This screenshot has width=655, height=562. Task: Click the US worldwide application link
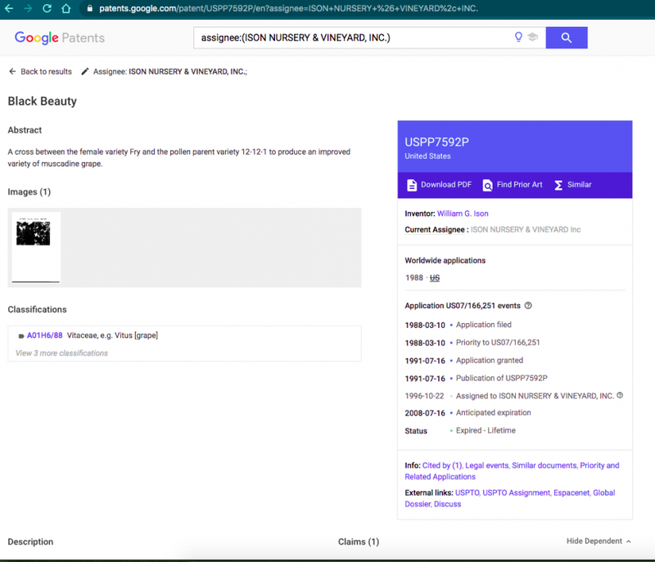[435, 278]
